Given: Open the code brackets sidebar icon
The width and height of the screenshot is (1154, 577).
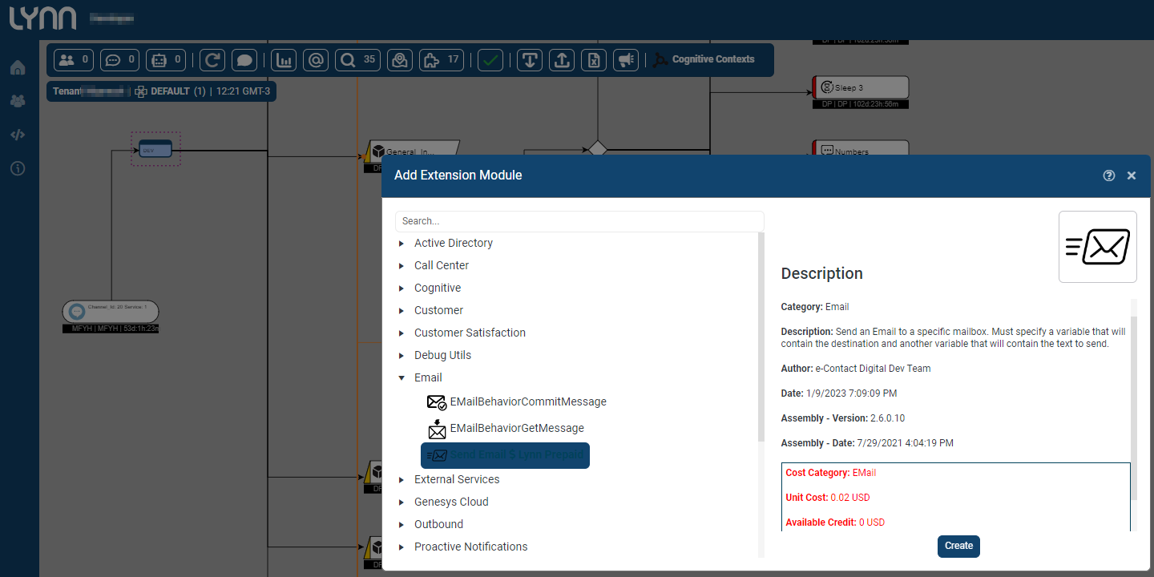Looking at the screenshot, I should coord(18,135).
